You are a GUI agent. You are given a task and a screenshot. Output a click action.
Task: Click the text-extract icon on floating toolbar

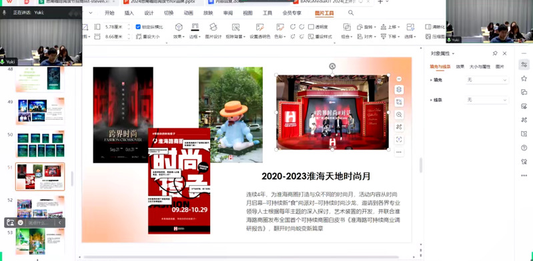(x=399, y=140)
